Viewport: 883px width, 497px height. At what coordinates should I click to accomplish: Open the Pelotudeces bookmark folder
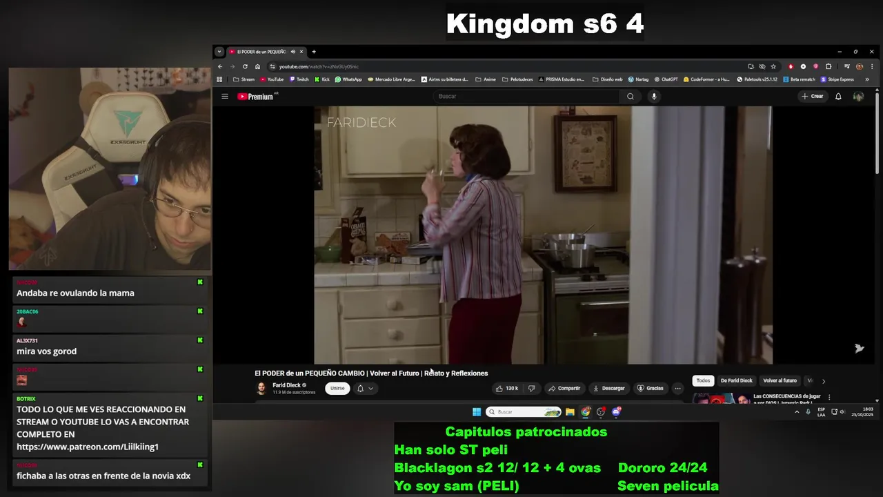tap(517, 79)
